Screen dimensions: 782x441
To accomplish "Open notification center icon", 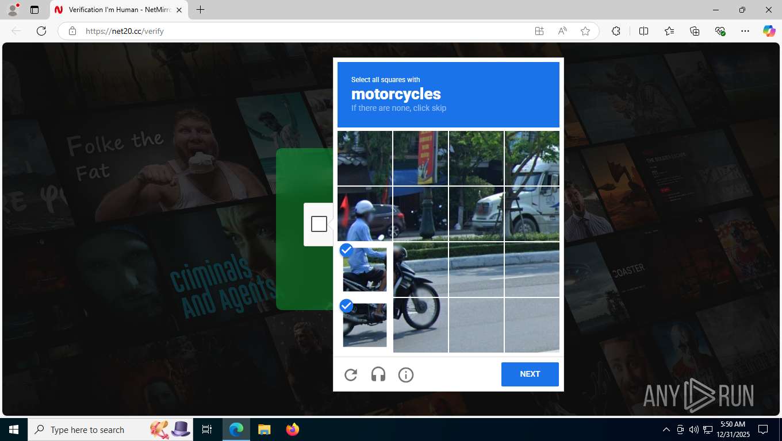I will tap(763, 430).
